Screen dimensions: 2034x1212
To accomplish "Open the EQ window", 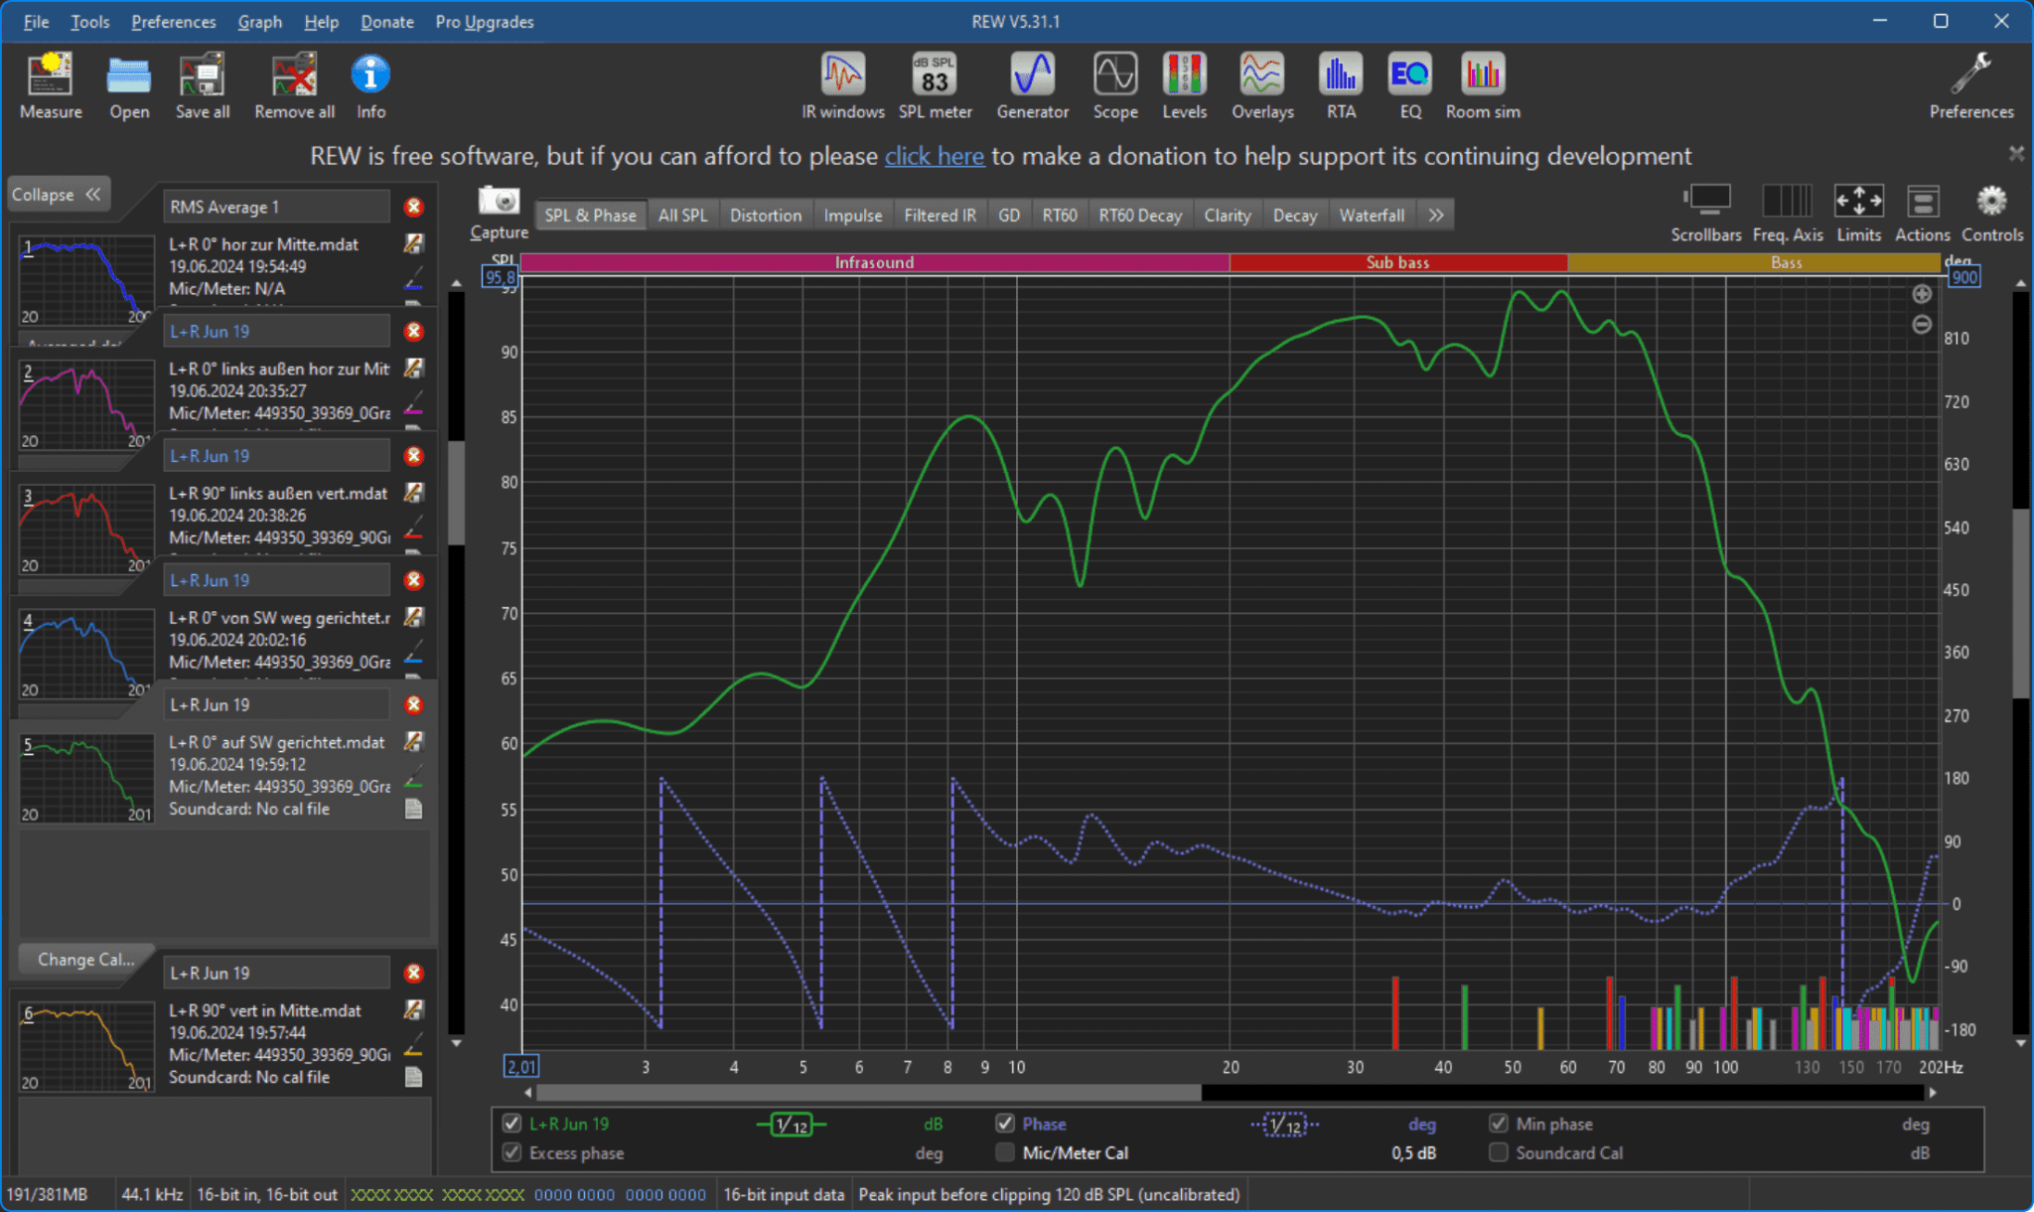I will click(x=1410, y=85).
